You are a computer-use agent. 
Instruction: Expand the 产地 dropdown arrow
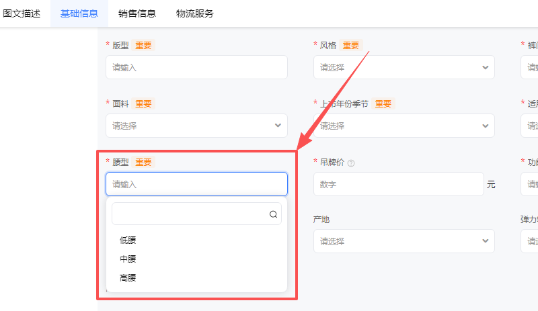tap(486, 241)
